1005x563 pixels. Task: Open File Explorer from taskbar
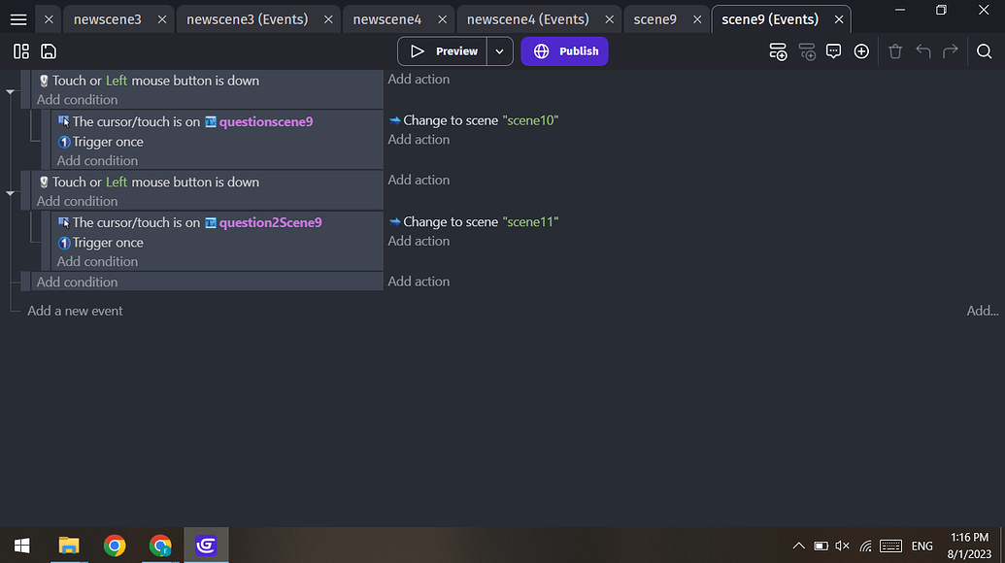(x=69, y=546)
